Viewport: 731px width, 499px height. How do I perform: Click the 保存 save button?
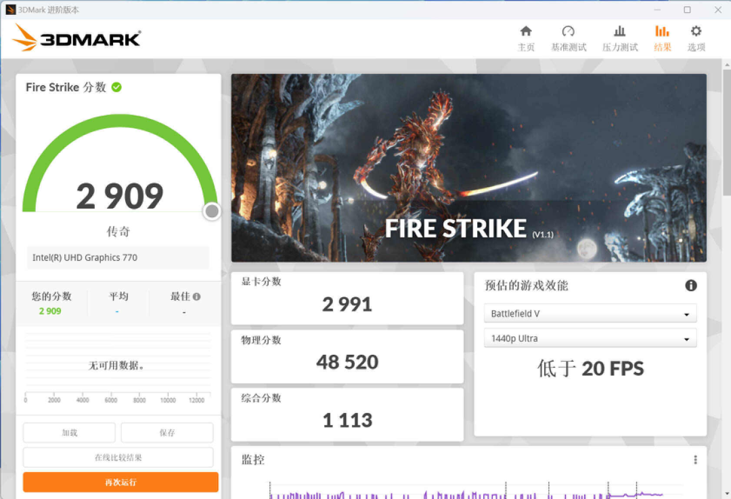pyautogui.click(x=167, y=433)
